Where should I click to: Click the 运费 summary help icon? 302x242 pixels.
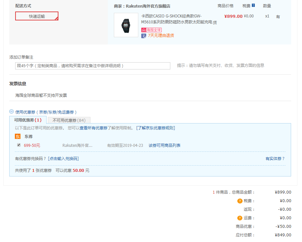240,218
